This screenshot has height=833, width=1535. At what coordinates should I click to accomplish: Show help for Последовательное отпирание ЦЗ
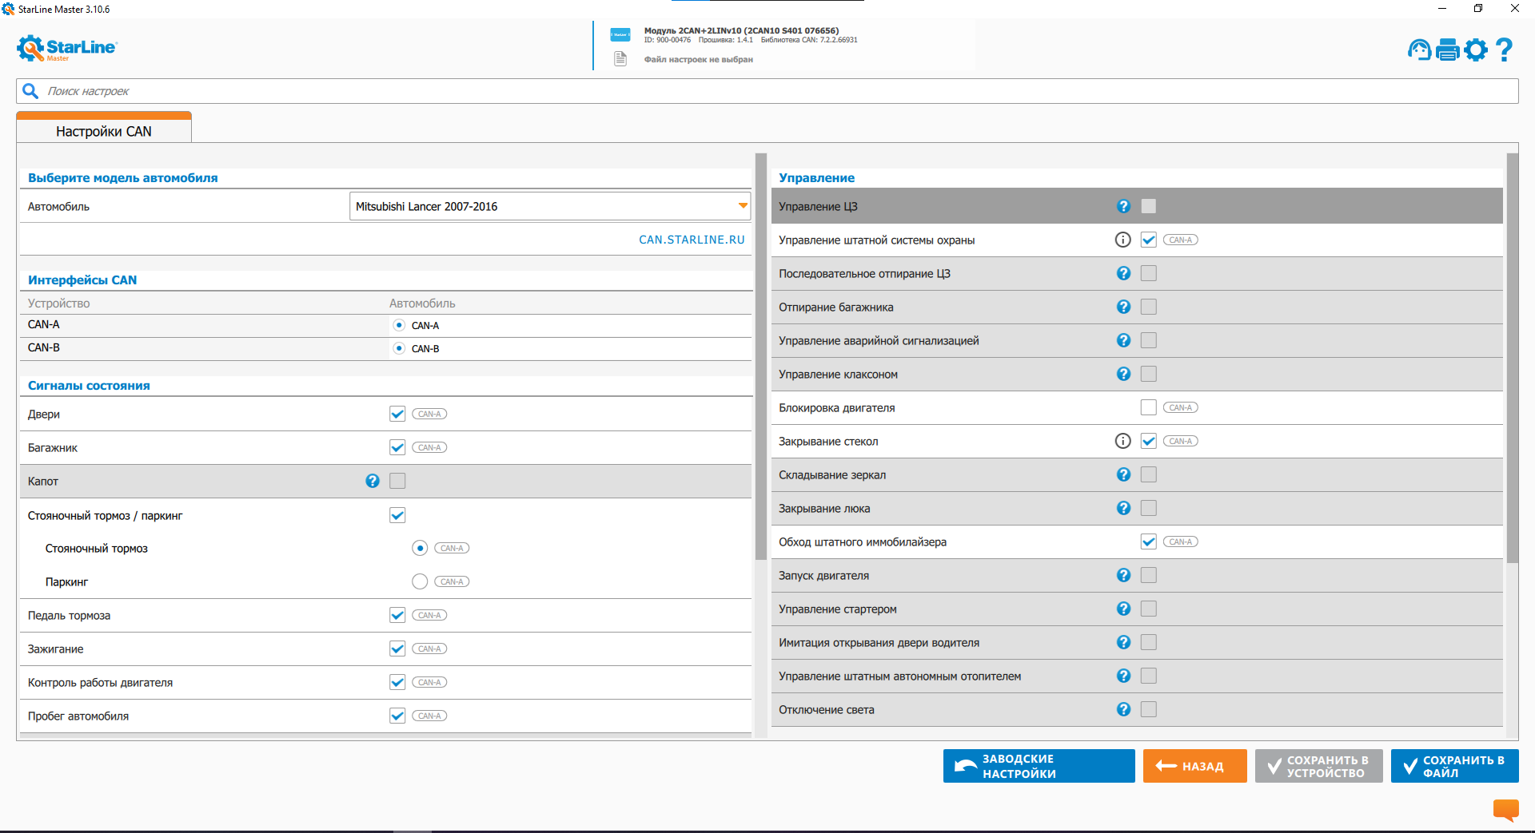[1123, 273]
